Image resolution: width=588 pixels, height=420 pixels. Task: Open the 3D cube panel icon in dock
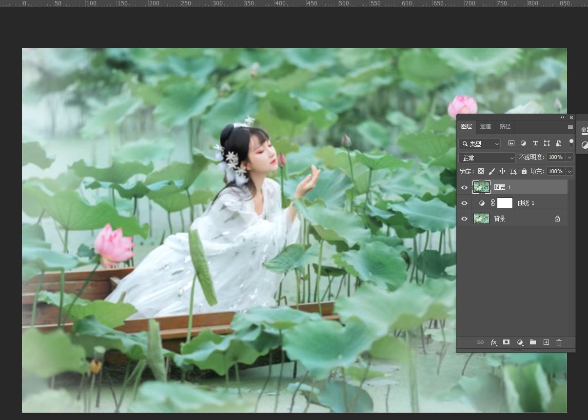(x=584, y=130)
